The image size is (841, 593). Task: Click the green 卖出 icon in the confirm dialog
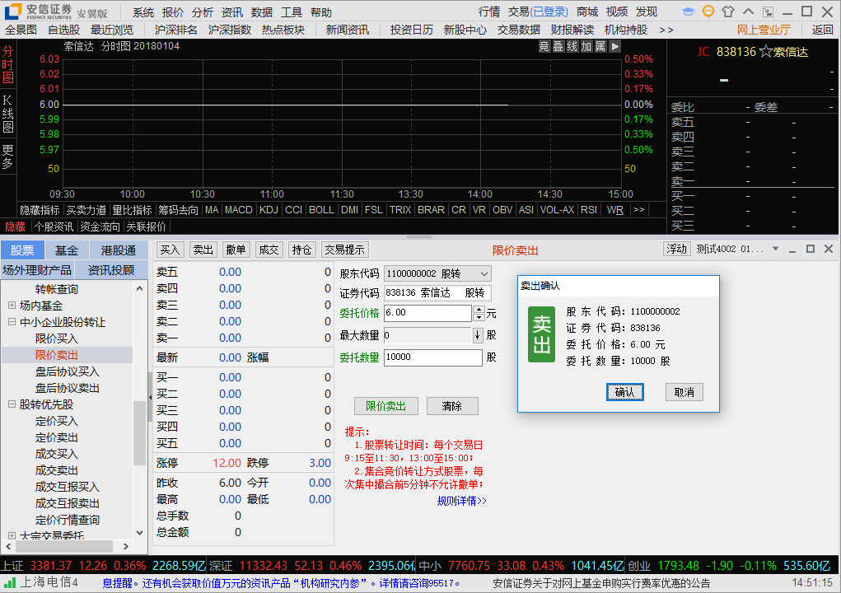(542, 334)
